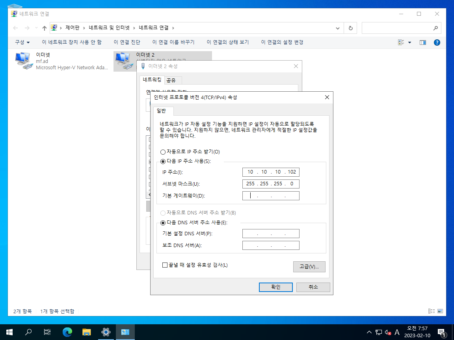Open the help question mark icon
This screenshot has width=454, height=340.
click(x=437, y=42)
